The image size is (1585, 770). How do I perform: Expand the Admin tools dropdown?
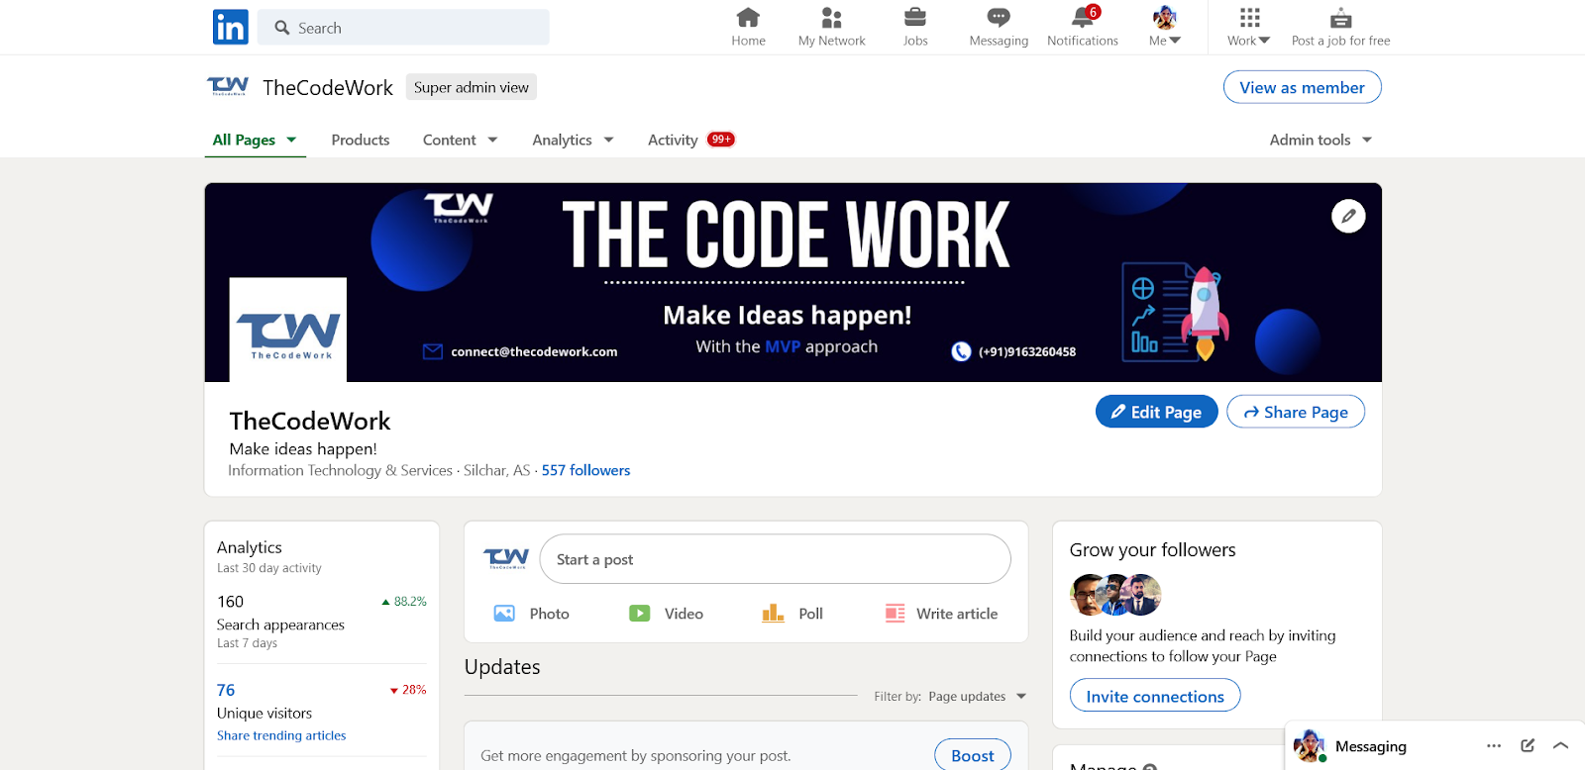click(x=1321, y=140)
